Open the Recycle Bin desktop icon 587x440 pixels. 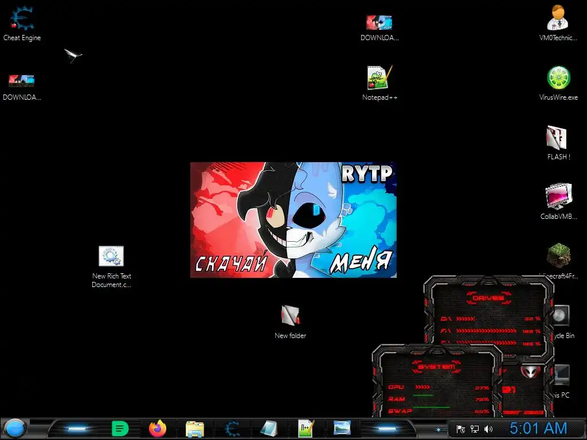pyautogui.click(x=562, y=321)
